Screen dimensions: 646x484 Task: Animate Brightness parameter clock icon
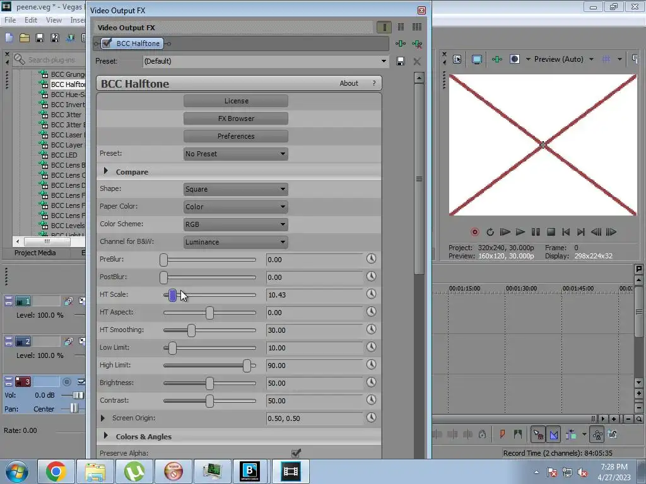371,382
